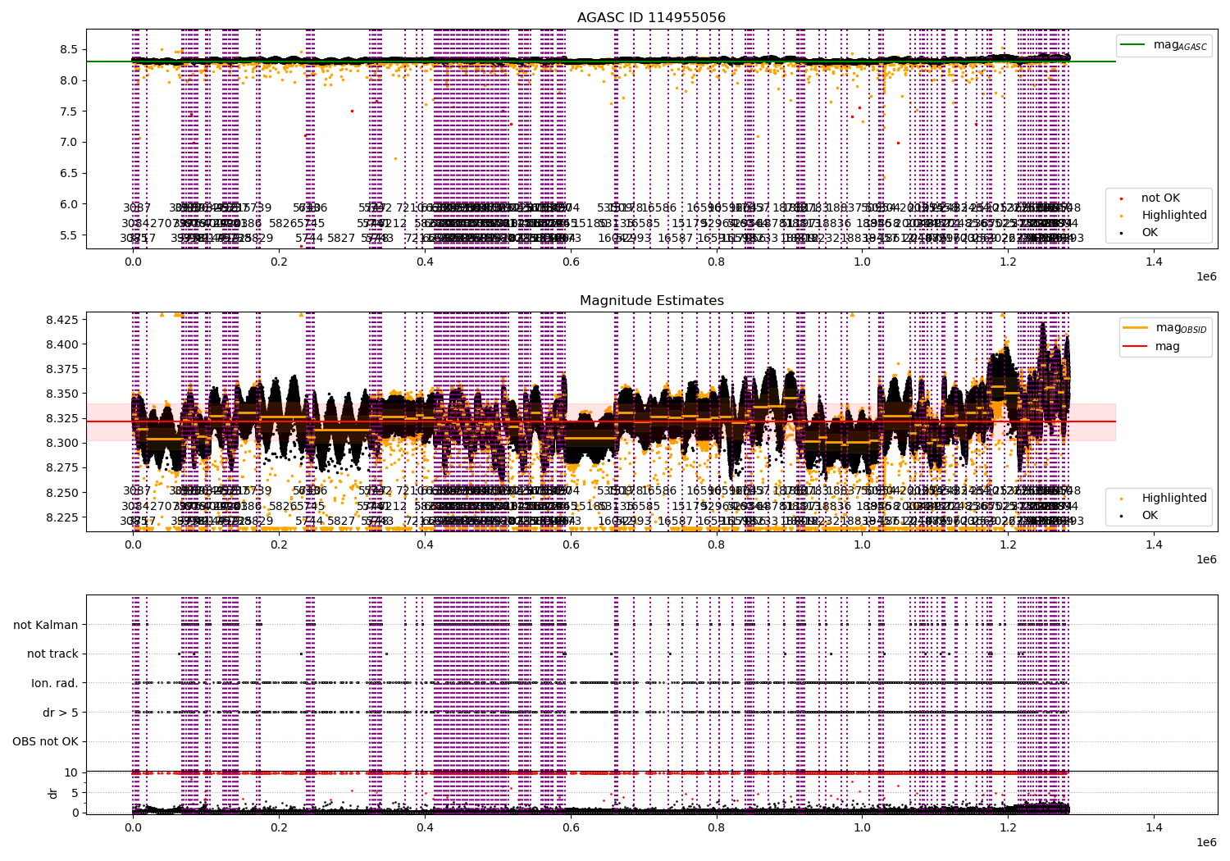Click the "6.5" y-tick in top plot
1230x861 pixels.
[70, 173]
